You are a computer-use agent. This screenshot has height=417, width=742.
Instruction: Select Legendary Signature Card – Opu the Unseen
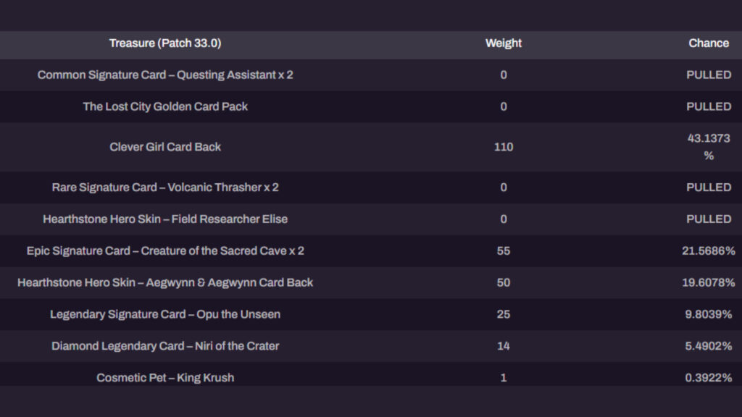click(165, 314)
